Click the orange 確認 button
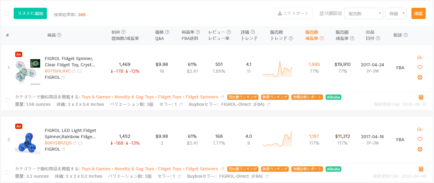The width and height of the screenshot is (434, 183). point(419,13)
